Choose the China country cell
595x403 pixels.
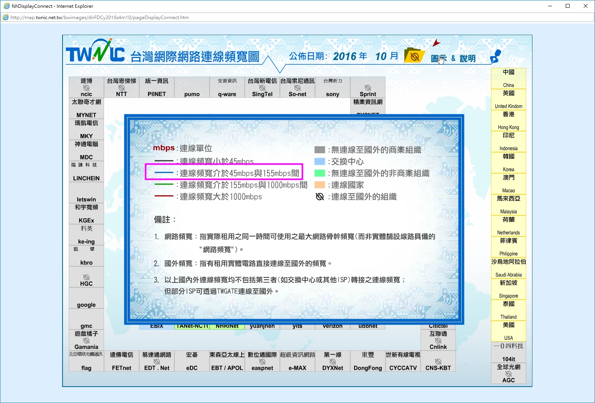click(x=509, y=78)
